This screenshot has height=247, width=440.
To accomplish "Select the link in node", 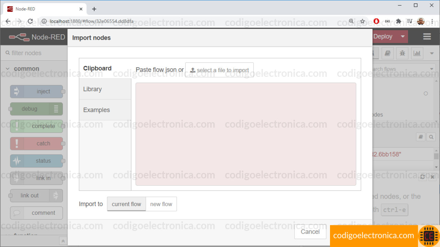I will [x=36, y=178].
